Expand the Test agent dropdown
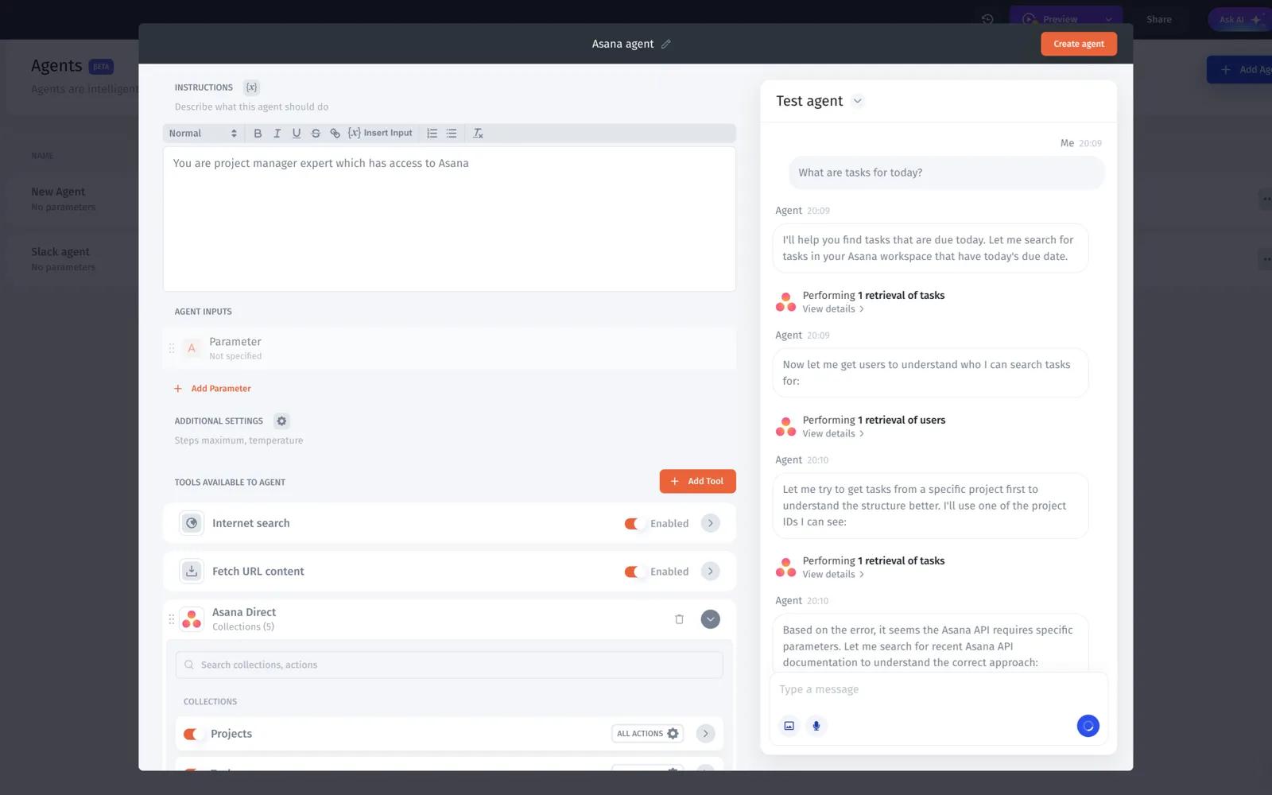 click(x=857, y=101)
